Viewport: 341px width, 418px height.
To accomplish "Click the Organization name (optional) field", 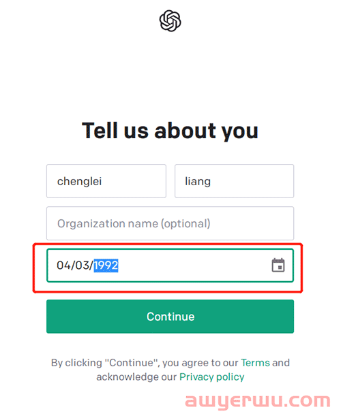I will pos(170,223).
